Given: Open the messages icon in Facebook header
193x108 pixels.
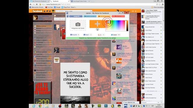Looking at the screenshot, I should click(47, 11).
